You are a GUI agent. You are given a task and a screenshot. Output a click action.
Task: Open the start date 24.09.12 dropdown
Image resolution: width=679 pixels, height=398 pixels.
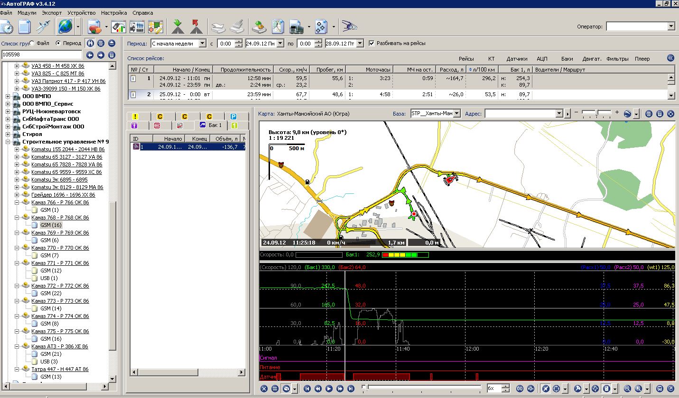(280, 43)
